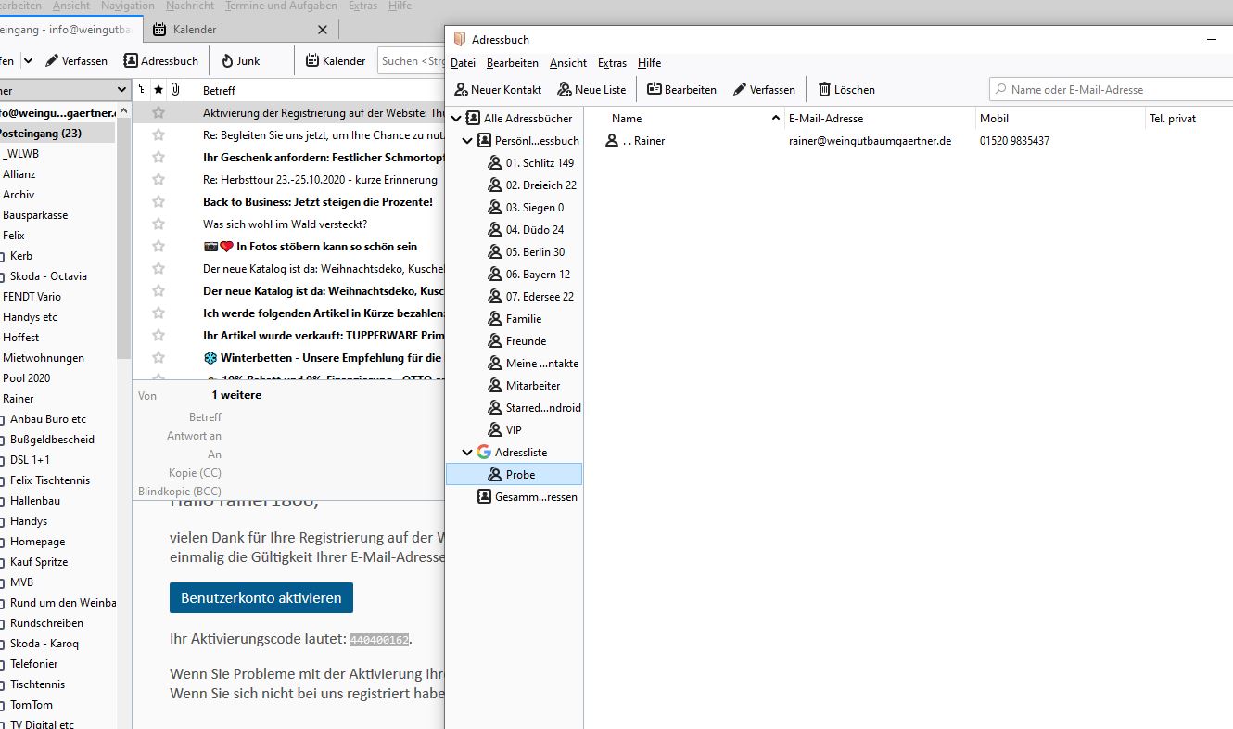Image resolution: width=1233 pixels, height=729 pixels.
Task: Star the Aktivierung der Registrierung message
Action: 159,112
